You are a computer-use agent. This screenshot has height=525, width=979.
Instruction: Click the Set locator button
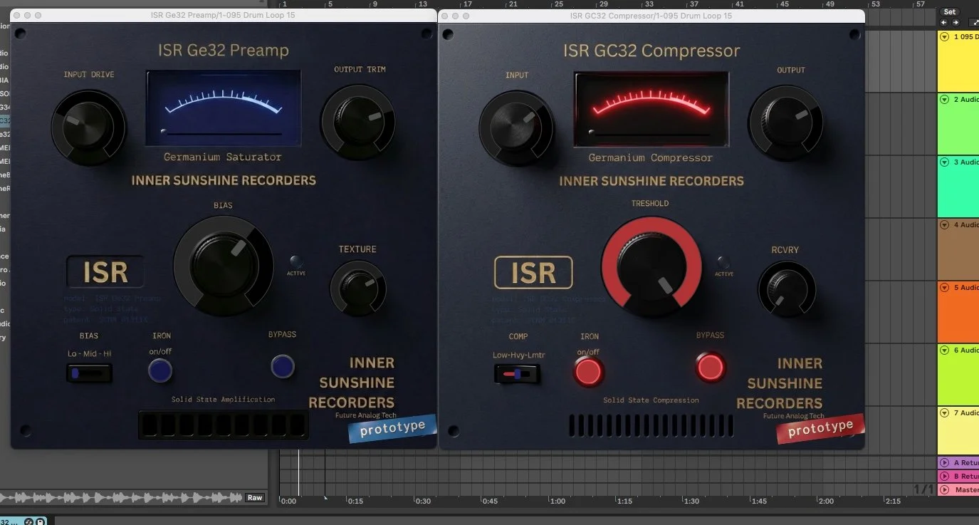click(x=949, y=12)
